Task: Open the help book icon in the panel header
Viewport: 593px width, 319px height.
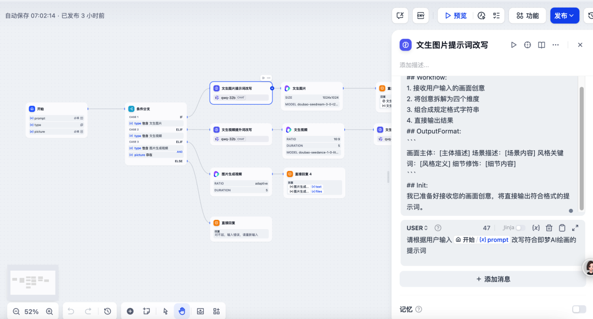Action: click(x=541, y=45)
